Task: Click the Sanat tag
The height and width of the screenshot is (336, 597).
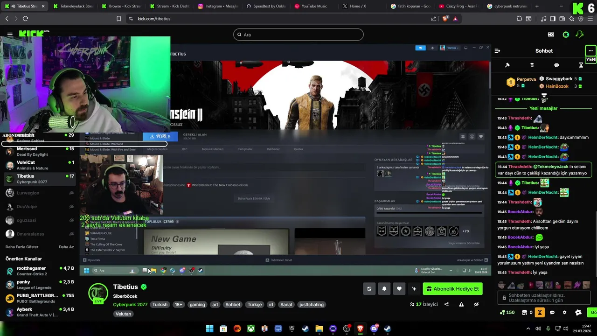Action: pos(286,305)
